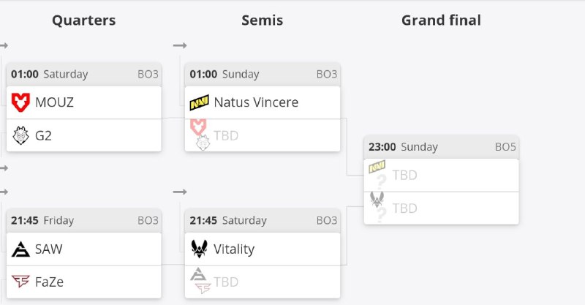Click the Vitality logo in Semis
The width and height of the screenshot is (585, 305).
[x=199, y=249]
